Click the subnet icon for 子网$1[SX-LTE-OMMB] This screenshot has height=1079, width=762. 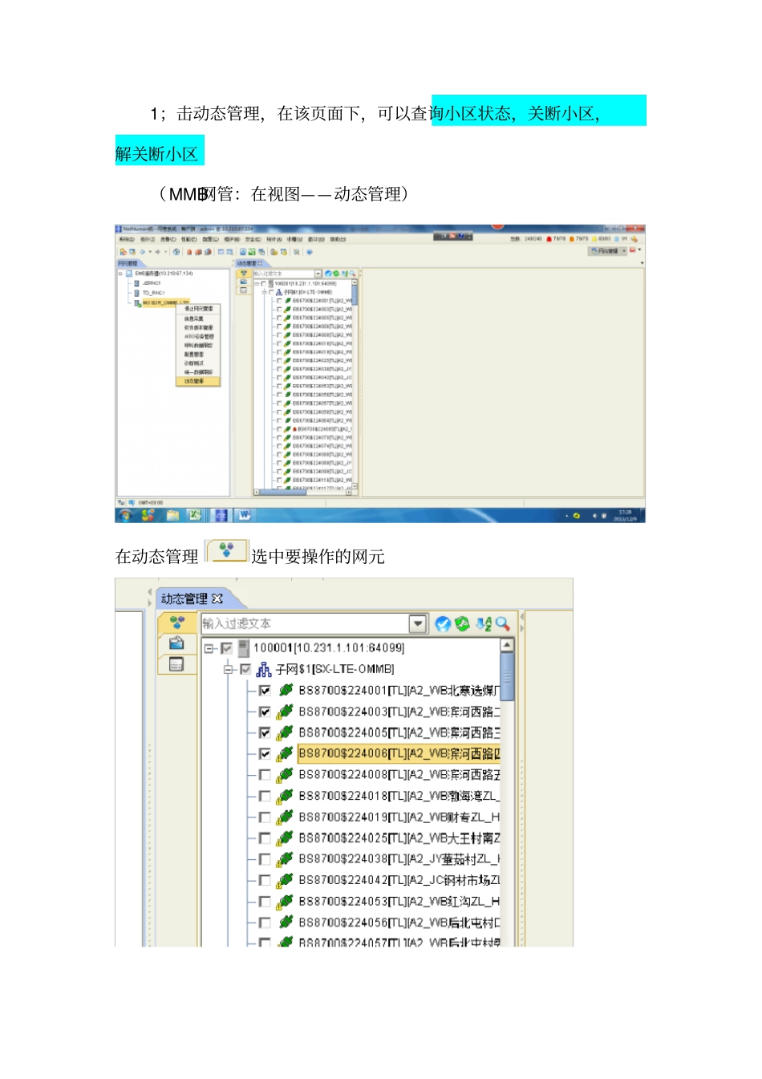pyautogui.click(x=264, y=668)
